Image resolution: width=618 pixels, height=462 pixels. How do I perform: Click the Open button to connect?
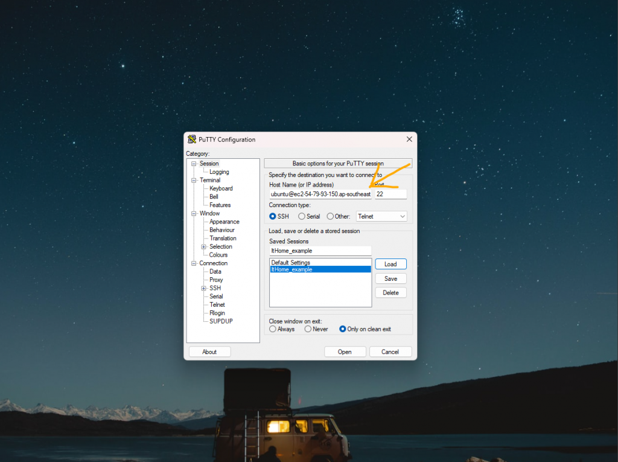pos(345,351)
